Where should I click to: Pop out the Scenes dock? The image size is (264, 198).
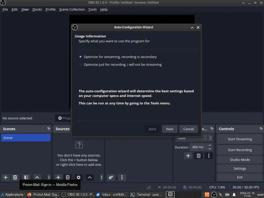49,129
